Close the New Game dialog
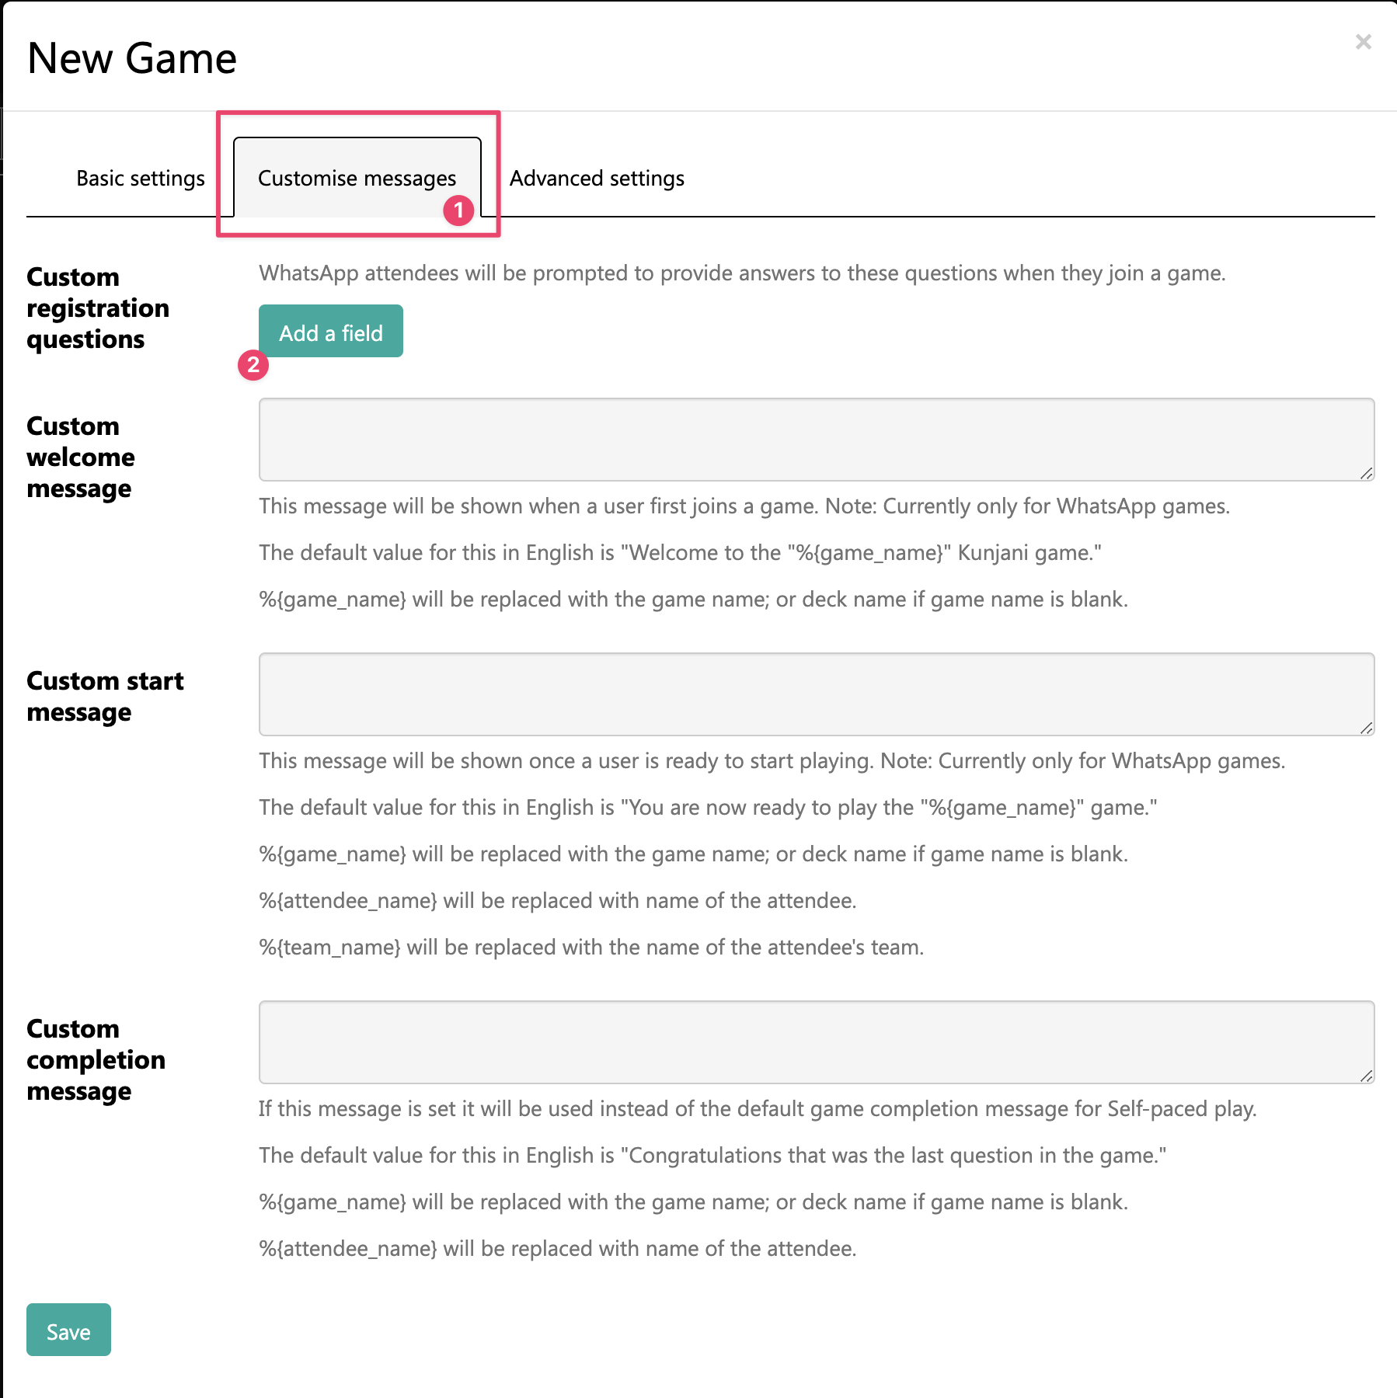The image size is (1397, 1398). click(x=1363, y=42)
